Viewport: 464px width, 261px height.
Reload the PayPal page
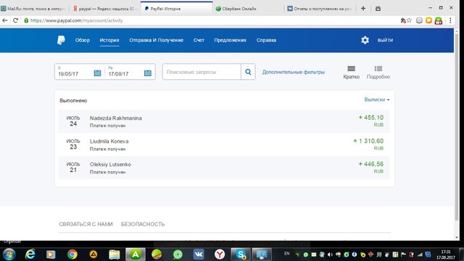click(15, 20)
